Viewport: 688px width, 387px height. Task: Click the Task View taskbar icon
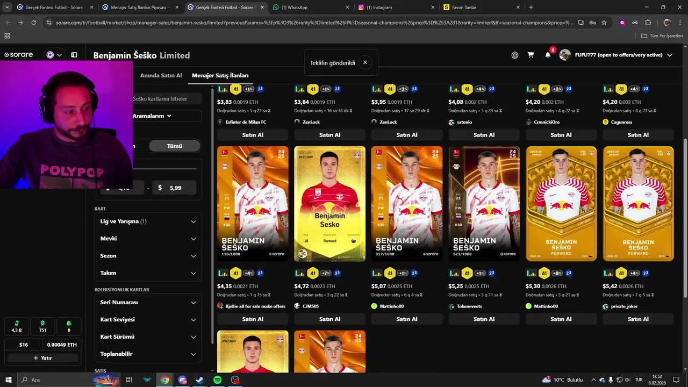tap(129, 379)
